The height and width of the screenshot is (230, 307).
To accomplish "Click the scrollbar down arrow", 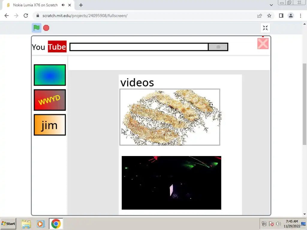I will click(305, 214).
